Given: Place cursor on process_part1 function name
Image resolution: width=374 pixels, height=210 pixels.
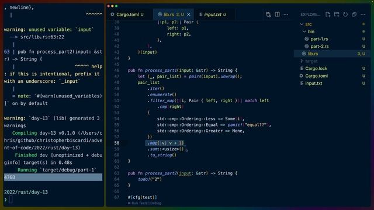Looking at the screenshot, I should coord(161,71).
